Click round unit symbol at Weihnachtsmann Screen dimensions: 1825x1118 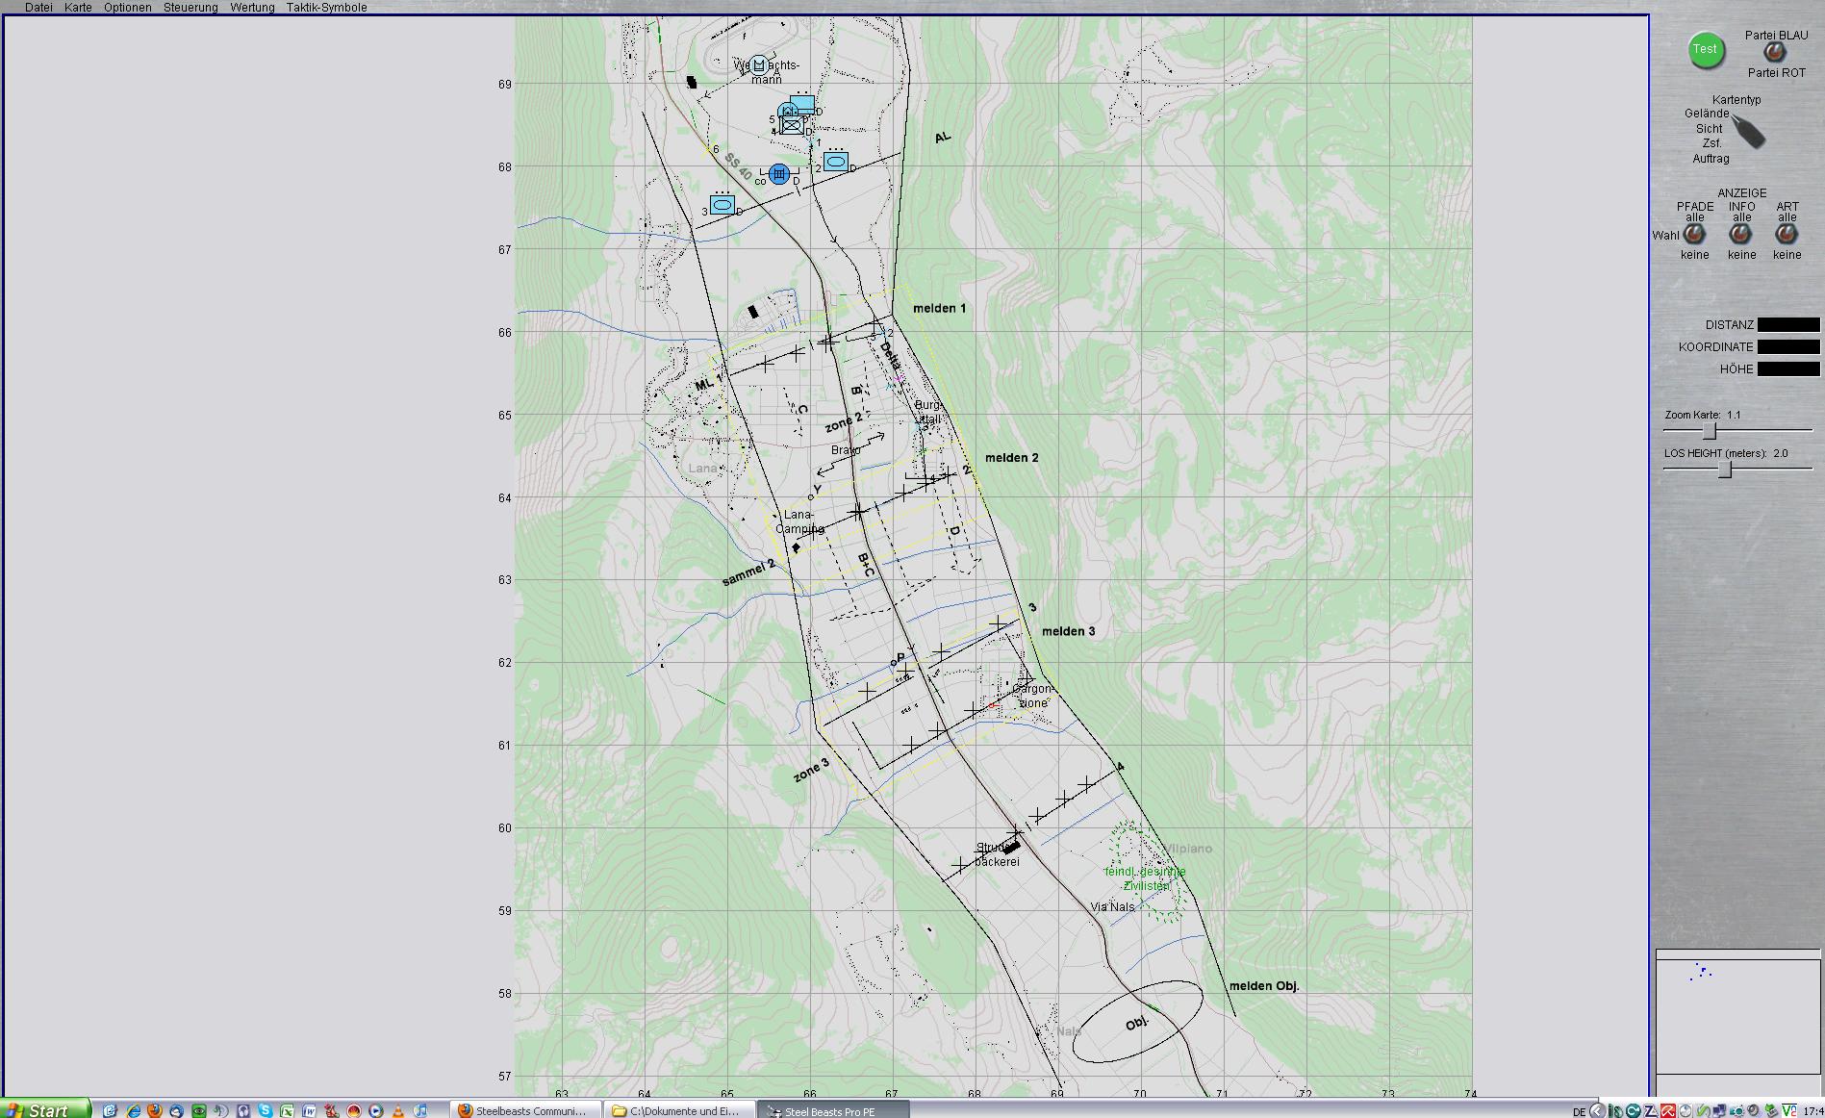pos(759,64)
